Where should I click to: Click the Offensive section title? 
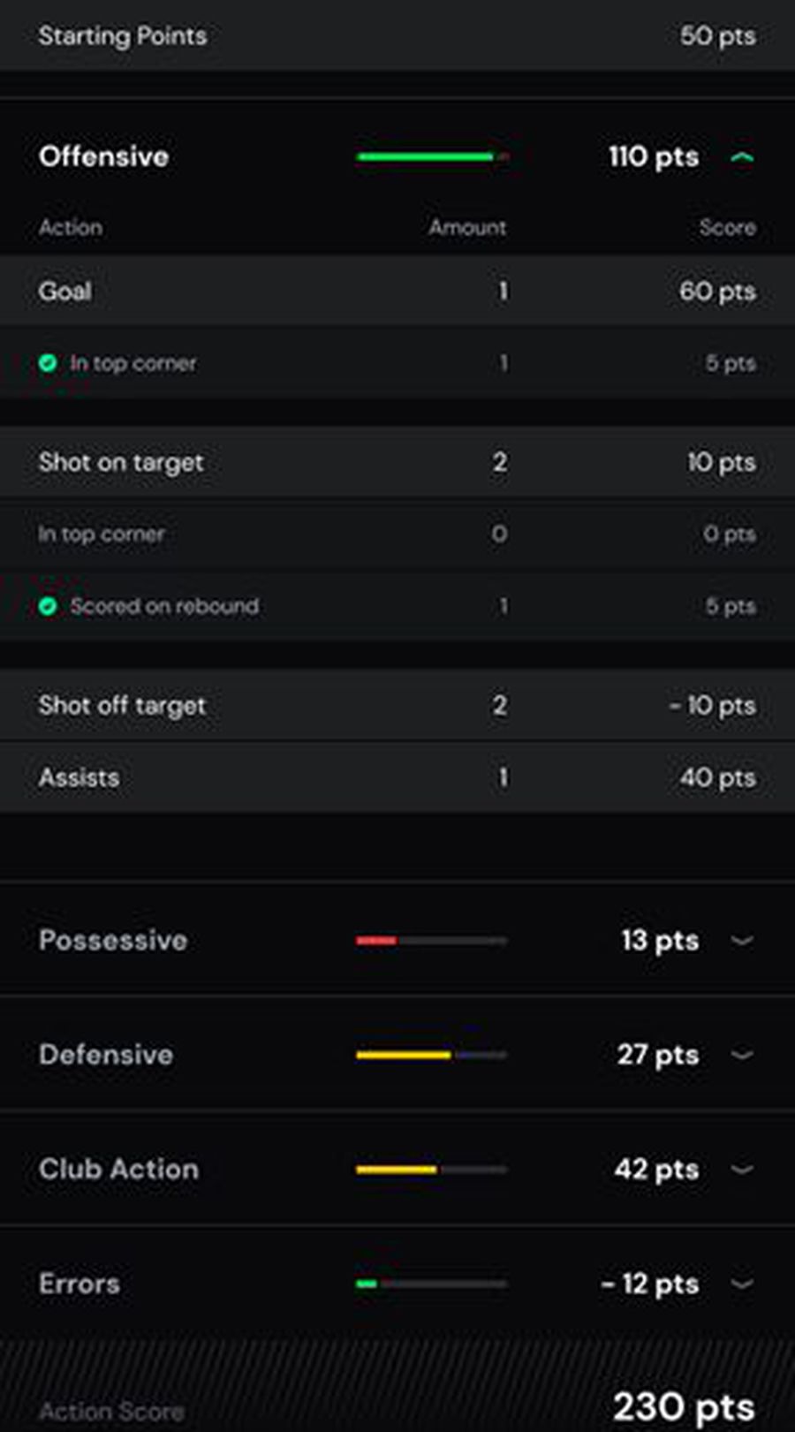pos(104,156)
